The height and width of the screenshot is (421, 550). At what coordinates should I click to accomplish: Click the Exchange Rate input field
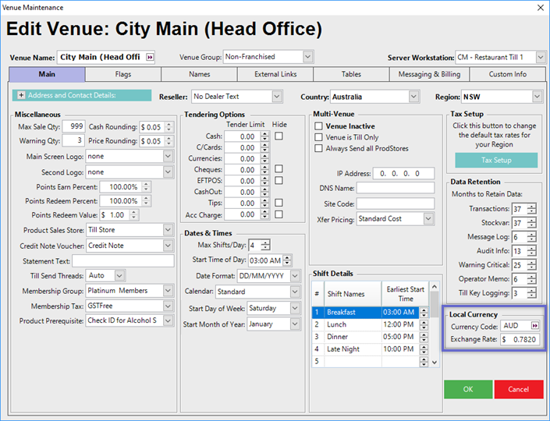(x=520, y=340)
